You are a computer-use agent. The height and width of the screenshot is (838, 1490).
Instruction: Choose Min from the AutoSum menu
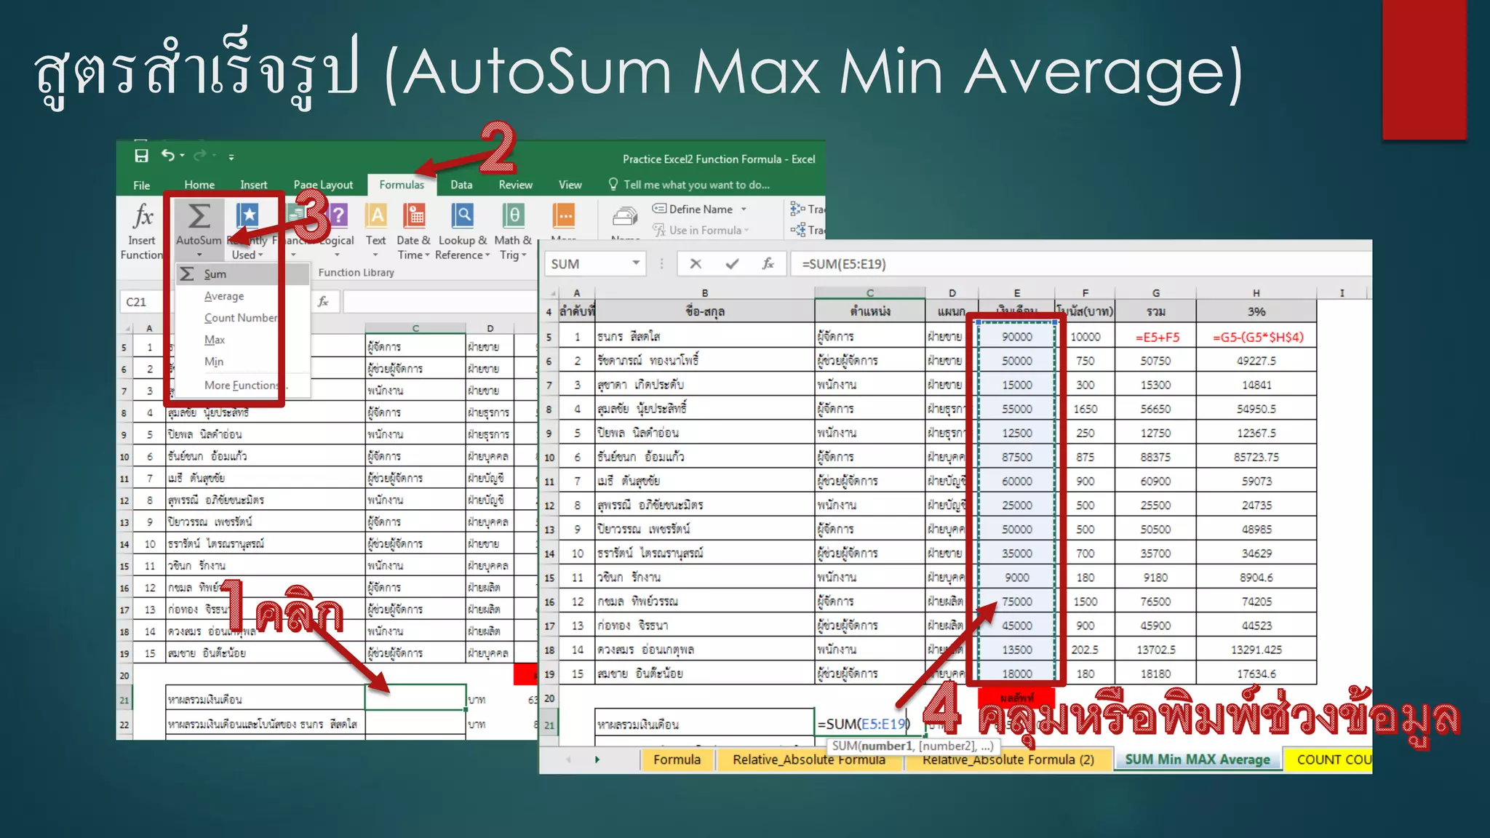[x=243, y=362]
